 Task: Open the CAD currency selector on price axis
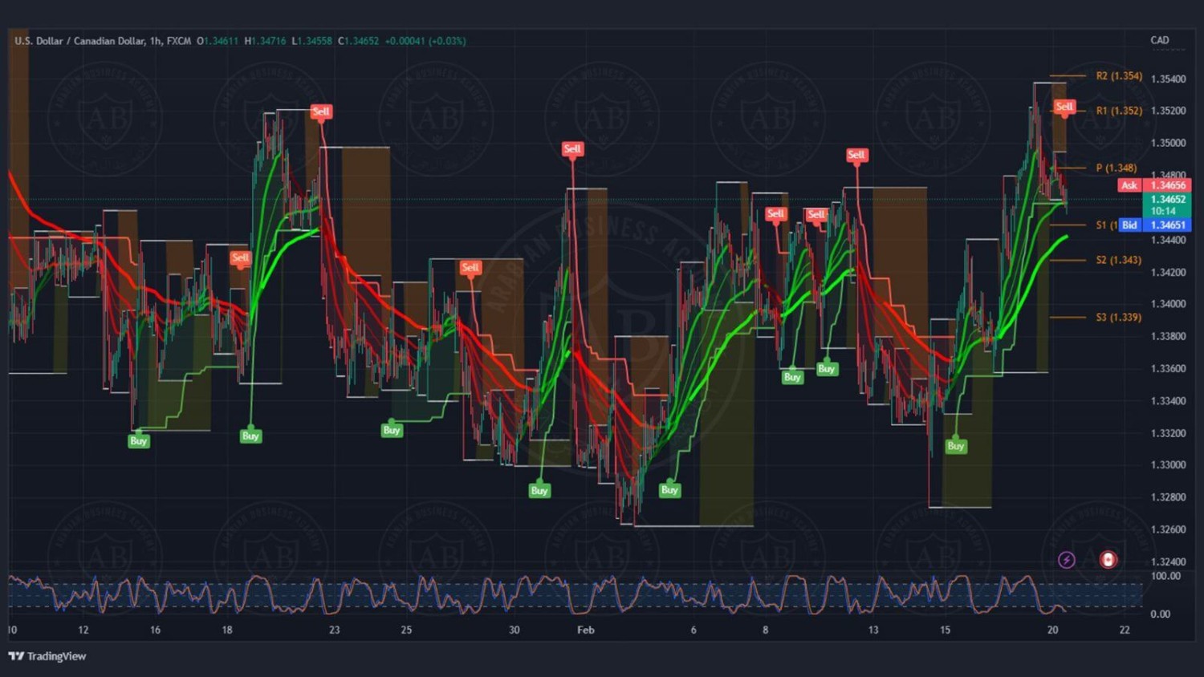[1159, 40]
